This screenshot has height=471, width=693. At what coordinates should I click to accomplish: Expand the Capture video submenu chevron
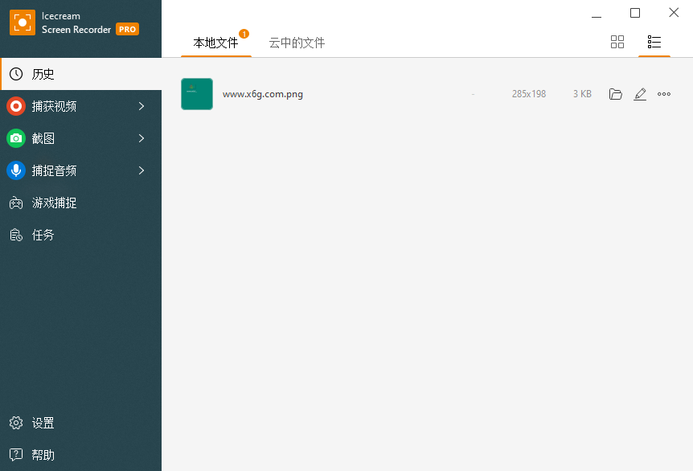coord(141,105)
